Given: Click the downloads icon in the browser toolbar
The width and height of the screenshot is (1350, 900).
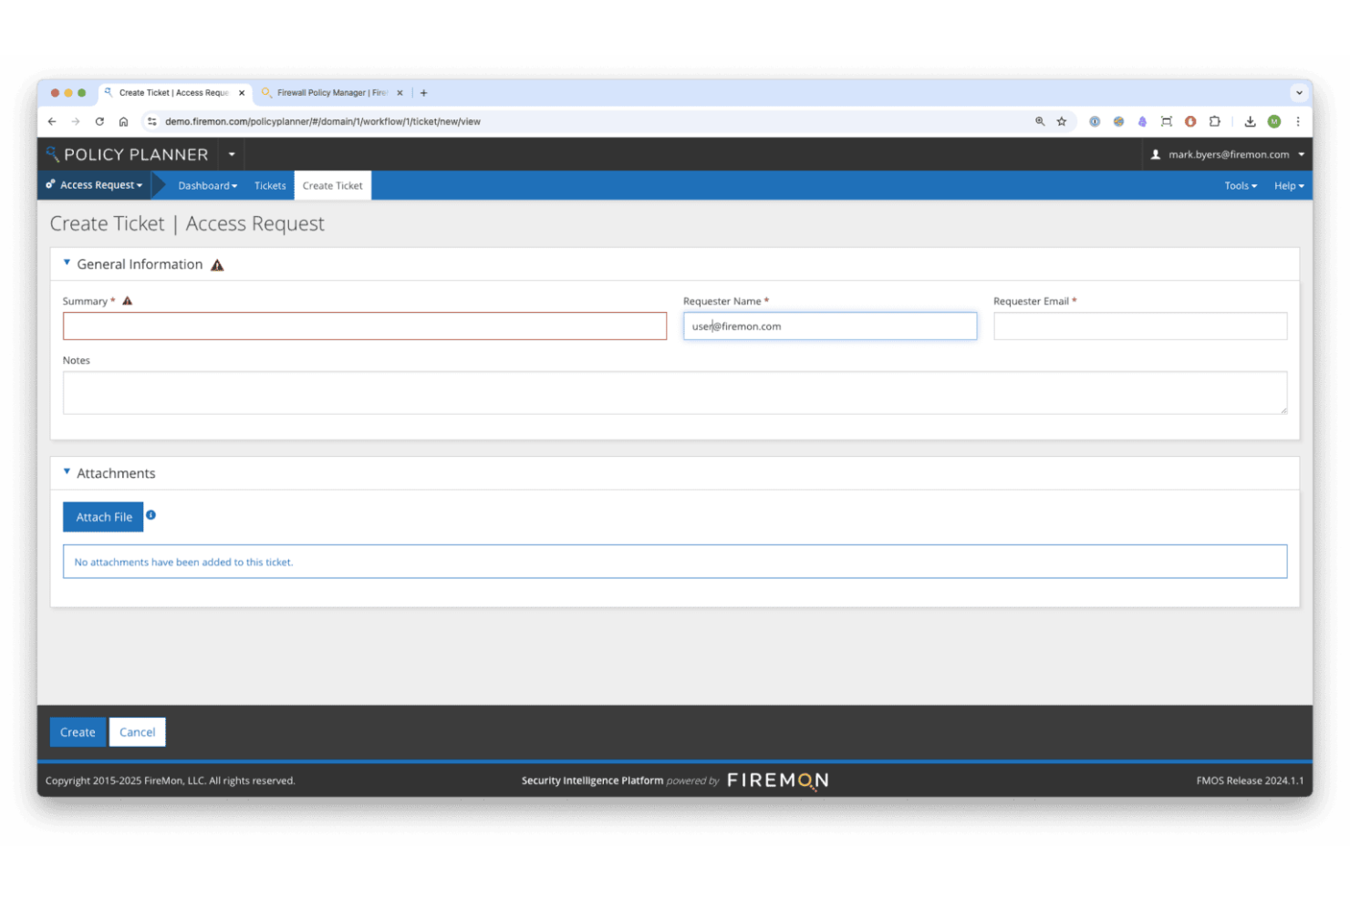Looking at the screenshot, I should pyautogui.click(x=1250, y=120).
